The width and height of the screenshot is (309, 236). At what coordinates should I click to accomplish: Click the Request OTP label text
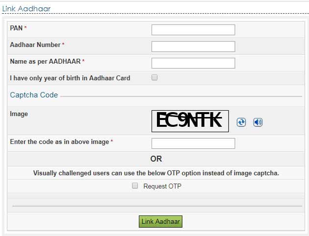point(162,187)
